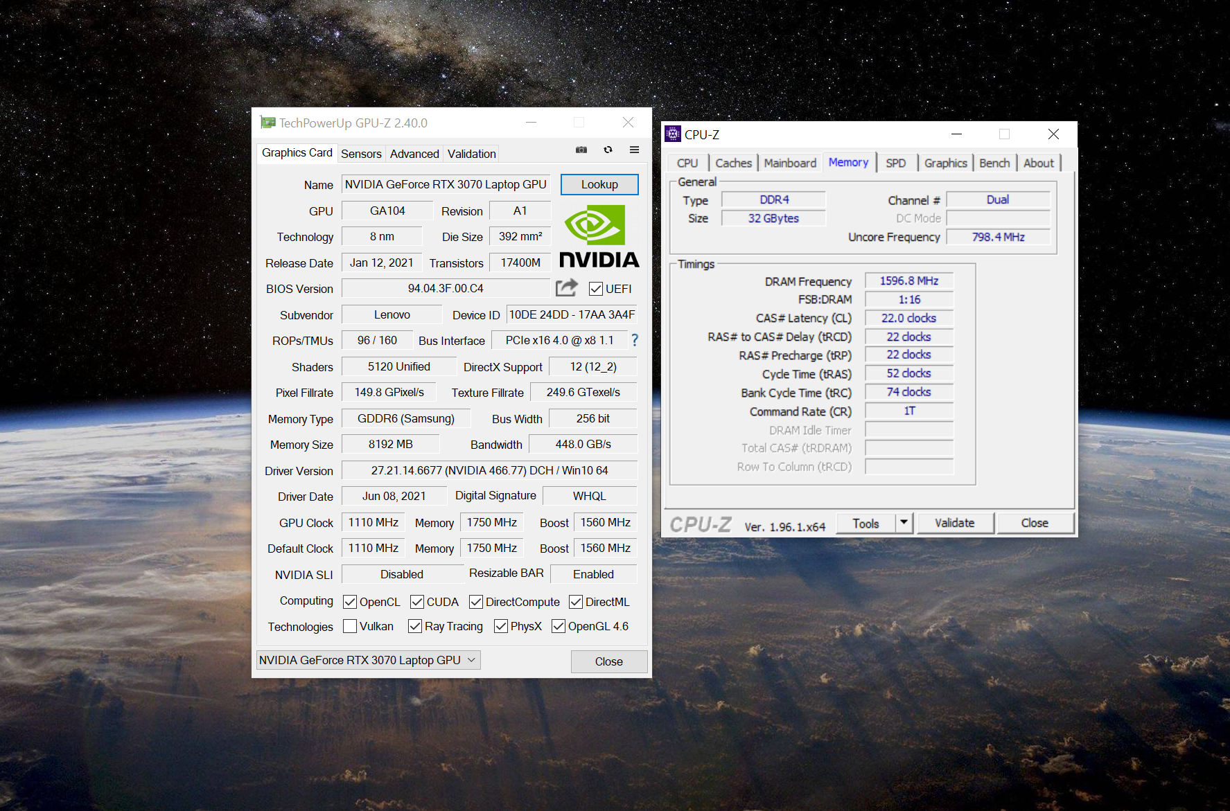Image resolution: width=1230 pixels, height=811 pixels.
Task: Click the Bus Interface question mark help
Action: pyautogui.click(x=635, y=340)
